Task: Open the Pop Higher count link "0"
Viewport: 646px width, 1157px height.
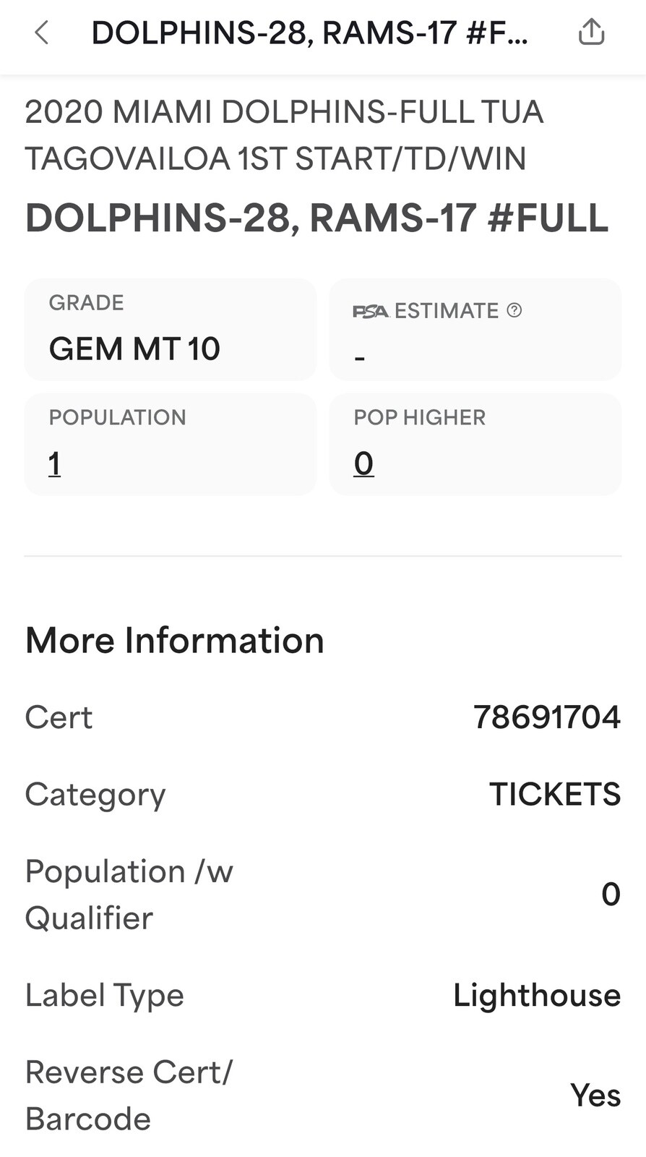Action: coord(363,464)
